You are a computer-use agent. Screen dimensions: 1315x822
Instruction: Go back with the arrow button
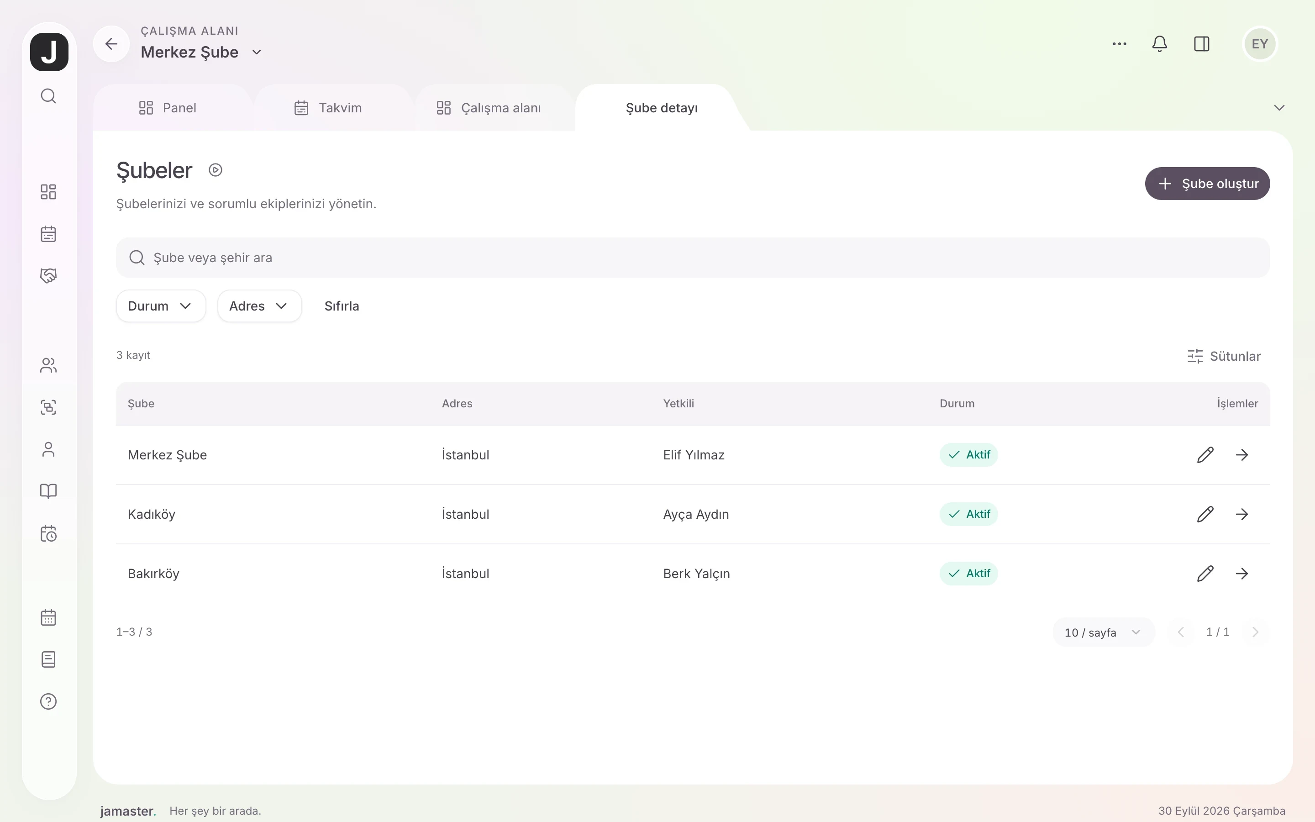click(x=111, y=44)
